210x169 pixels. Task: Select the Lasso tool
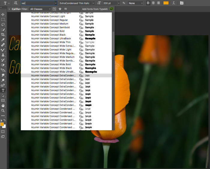pos(3,25)
